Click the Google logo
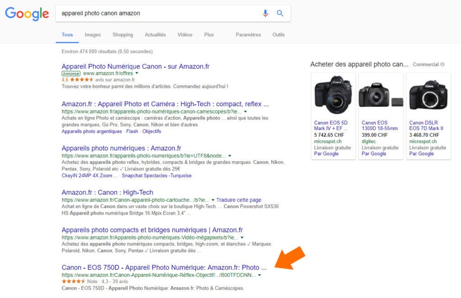 27,14
